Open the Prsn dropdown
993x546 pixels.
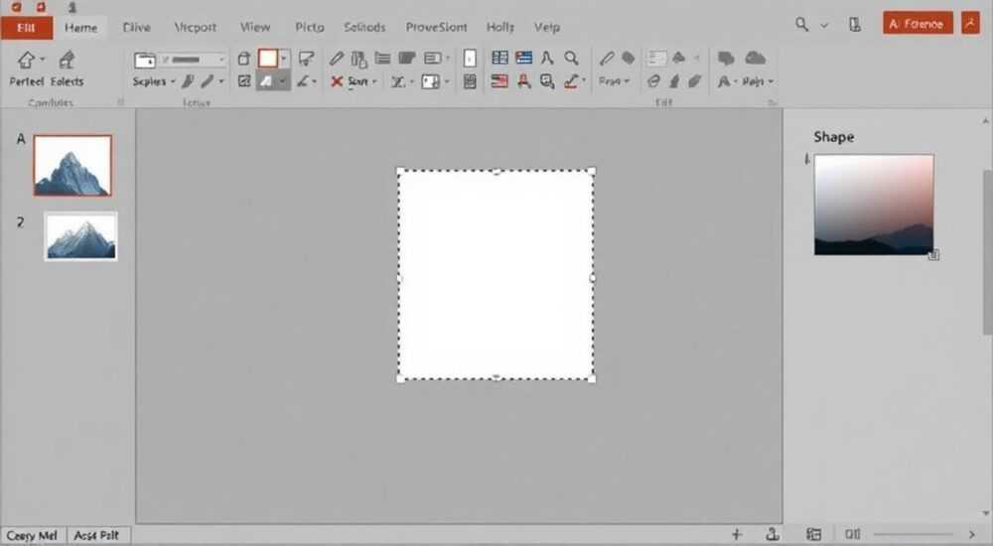(x=615, y=81)
